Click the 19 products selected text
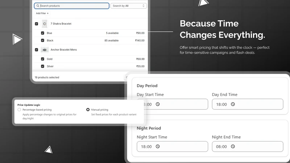This screenshot has height=163, width=290. tap(47, 78)
